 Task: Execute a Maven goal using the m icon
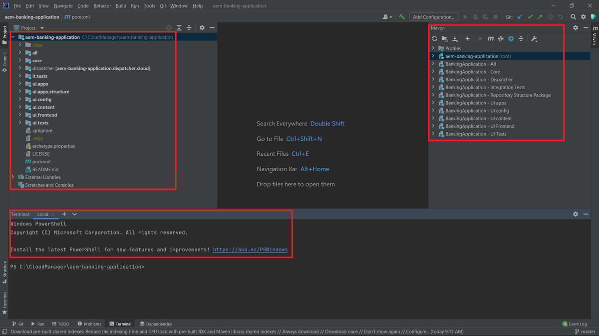pyautogui.click(x=491, y=38)
